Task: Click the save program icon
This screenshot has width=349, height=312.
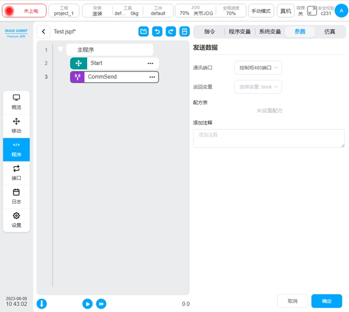Action: (x=185, y=32)
